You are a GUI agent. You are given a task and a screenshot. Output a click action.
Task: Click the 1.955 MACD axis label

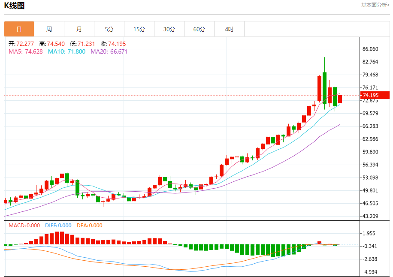(369, 233)
